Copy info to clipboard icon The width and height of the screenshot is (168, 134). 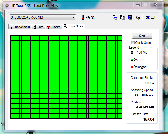115,17
